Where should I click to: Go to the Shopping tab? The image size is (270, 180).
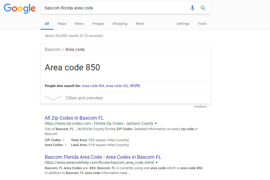120,24
